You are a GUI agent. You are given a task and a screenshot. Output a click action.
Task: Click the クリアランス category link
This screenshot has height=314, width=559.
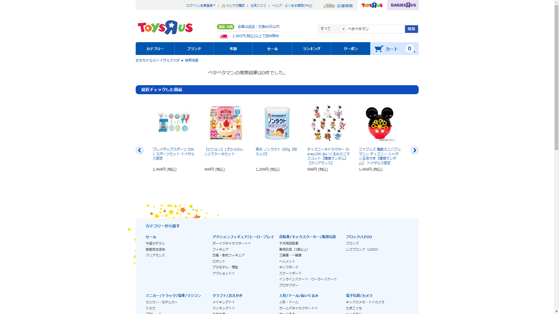[155, 255]
